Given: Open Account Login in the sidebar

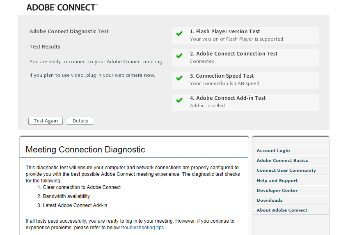Looking at the screenshot, I should pos(273,151).
